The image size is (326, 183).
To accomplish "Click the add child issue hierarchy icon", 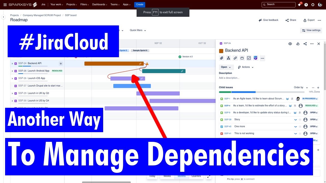I will coord(228,58).
